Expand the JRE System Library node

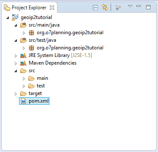pyautogui.click(x=16, y=56)
